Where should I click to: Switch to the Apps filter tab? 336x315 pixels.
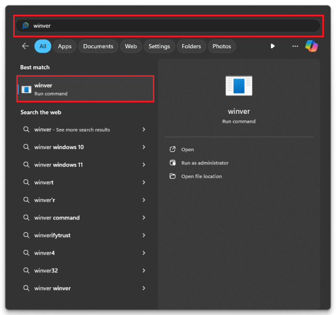coord(65,46)
